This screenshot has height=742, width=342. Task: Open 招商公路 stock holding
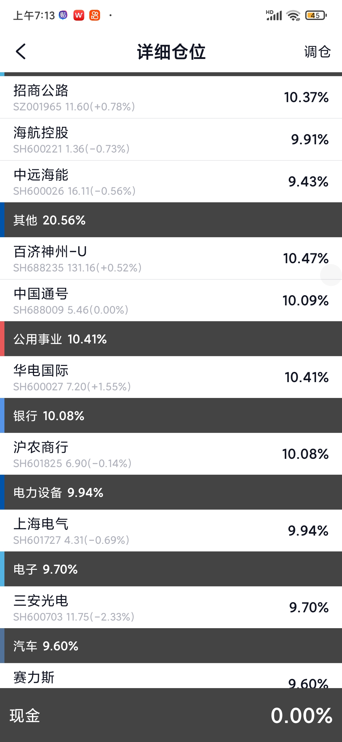click(x=171, y=97)
